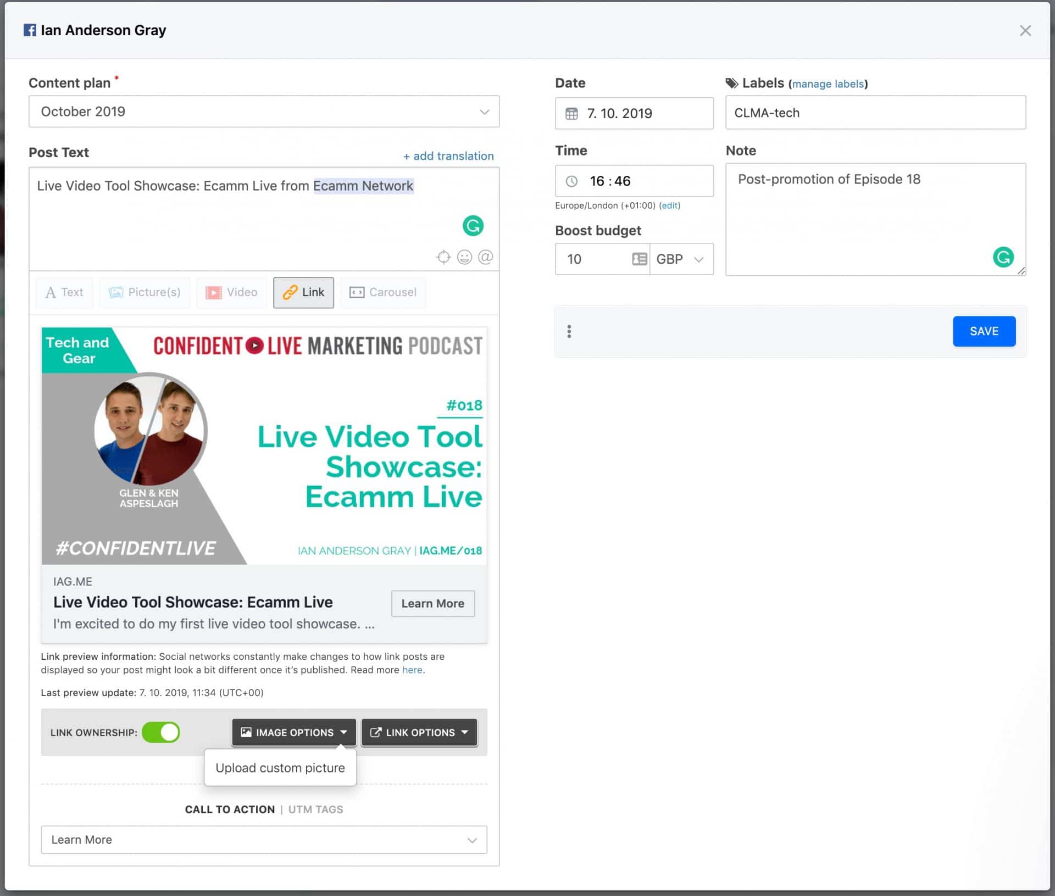
Task: Click the three-dot menu icon at bottom
Action: pyautogui.click(x=570, y=330)
